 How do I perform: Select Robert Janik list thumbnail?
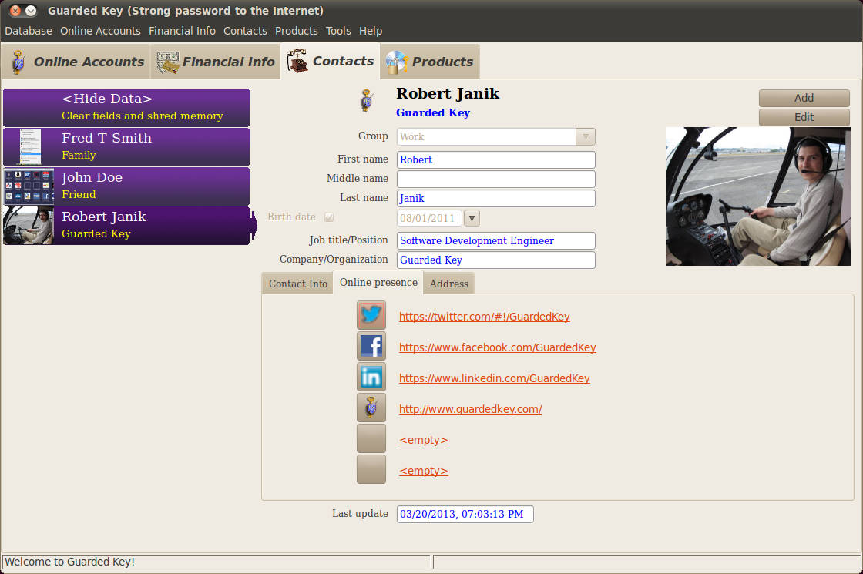[x=29, y=226]
